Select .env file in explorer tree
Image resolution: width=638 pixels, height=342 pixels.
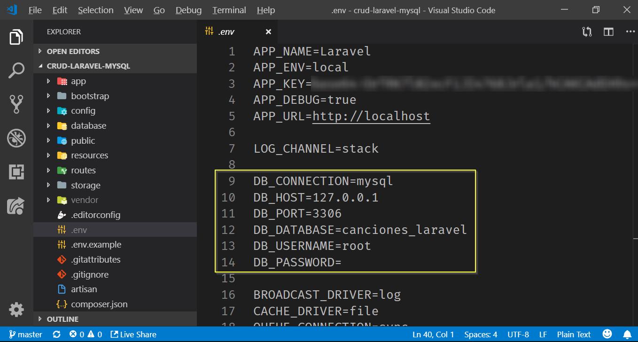click(115, 230)
